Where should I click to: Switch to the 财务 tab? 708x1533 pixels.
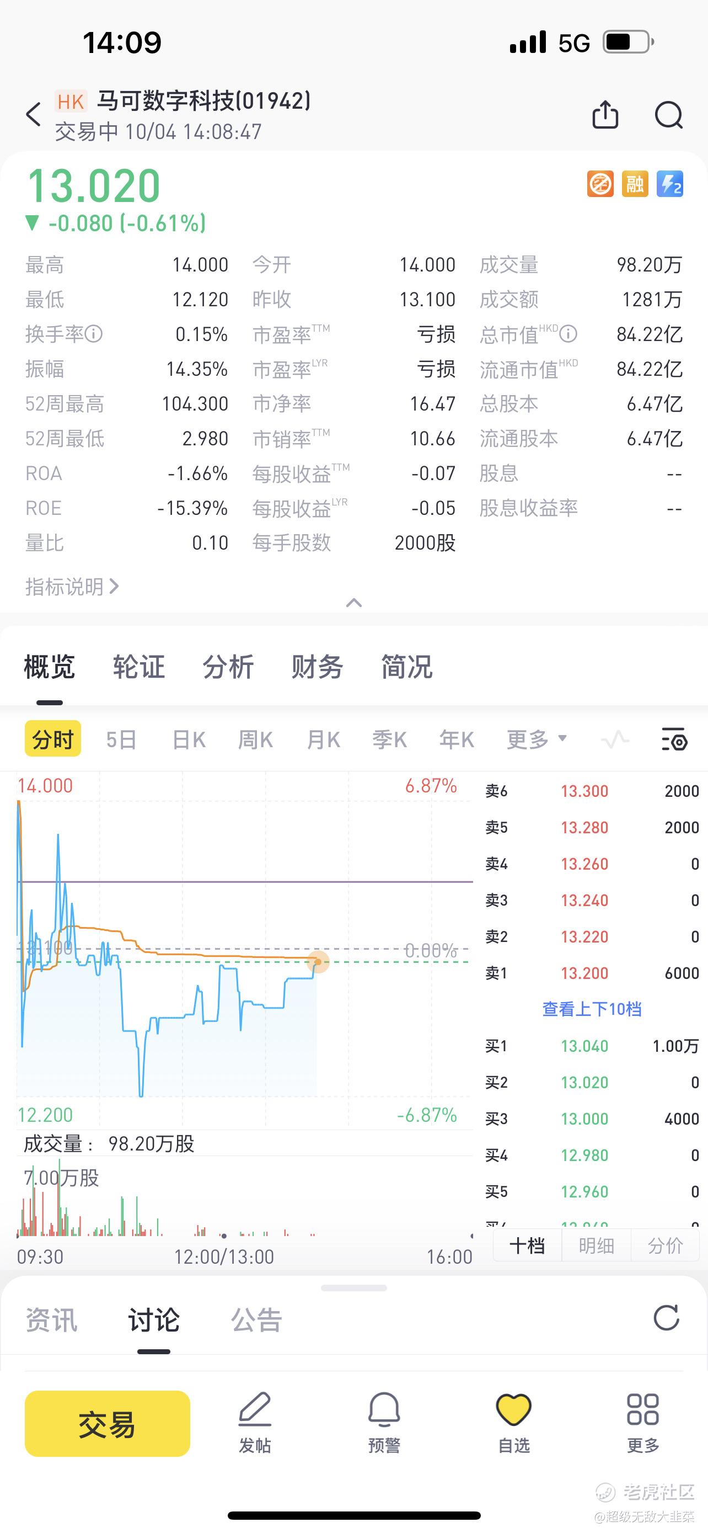click(x=317, y=667)
